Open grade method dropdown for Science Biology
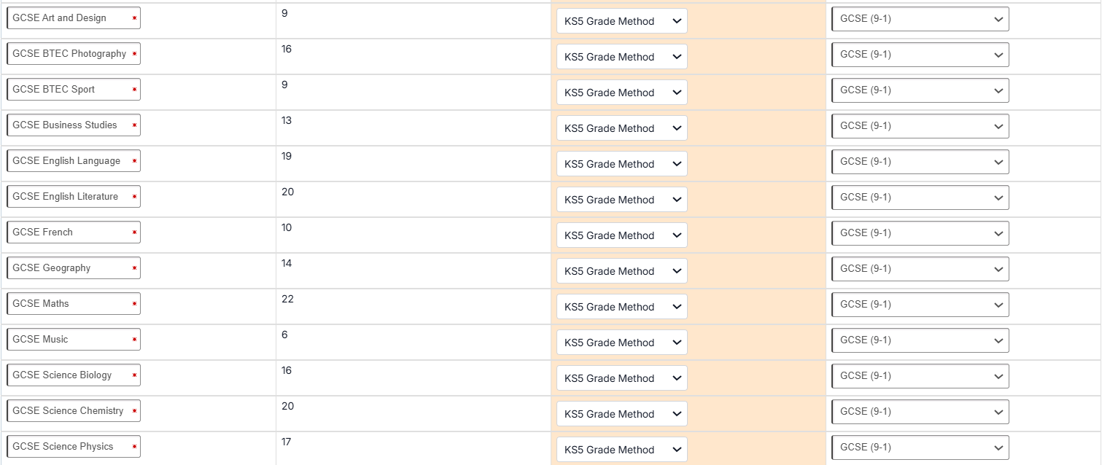 pos(621,378)
